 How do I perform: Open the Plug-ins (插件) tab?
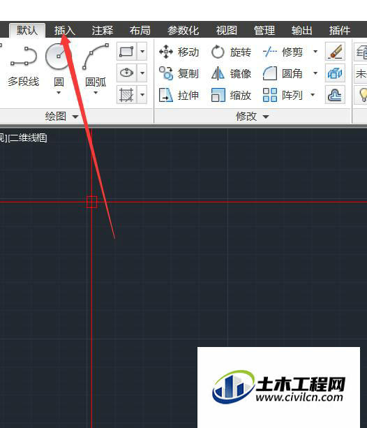(340, 30)
